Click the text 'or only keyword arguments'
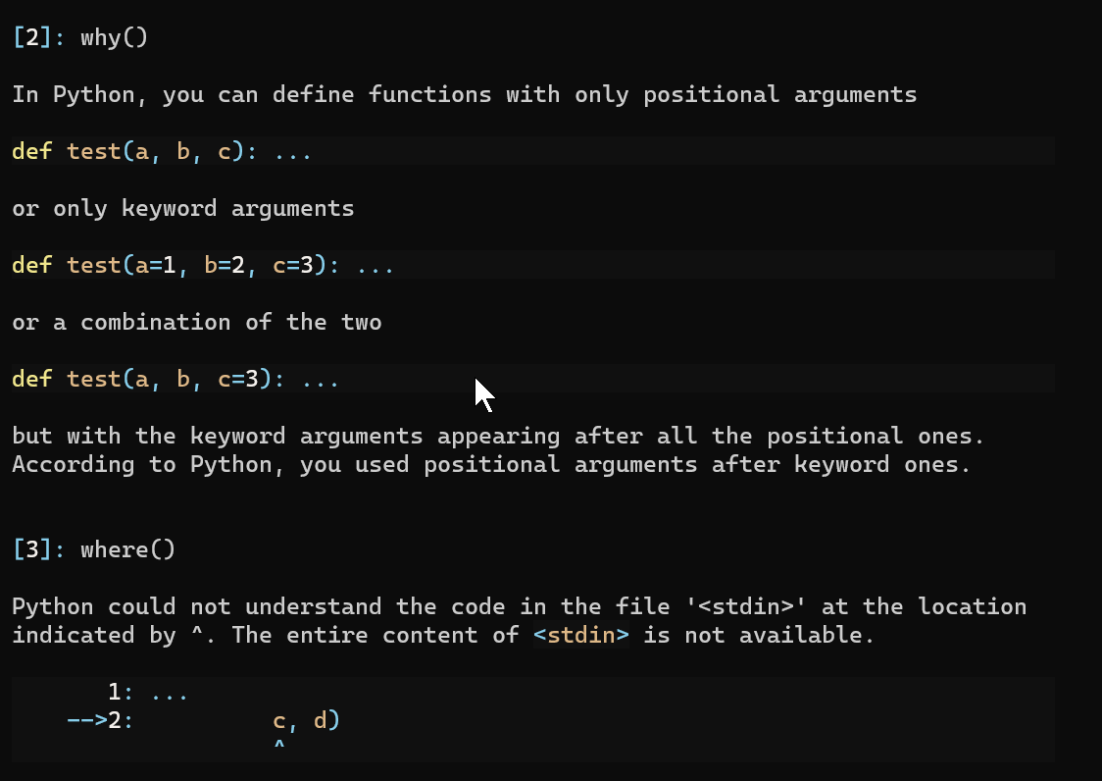The height and width of the screenshot is (781, 1102). [182, 209]
